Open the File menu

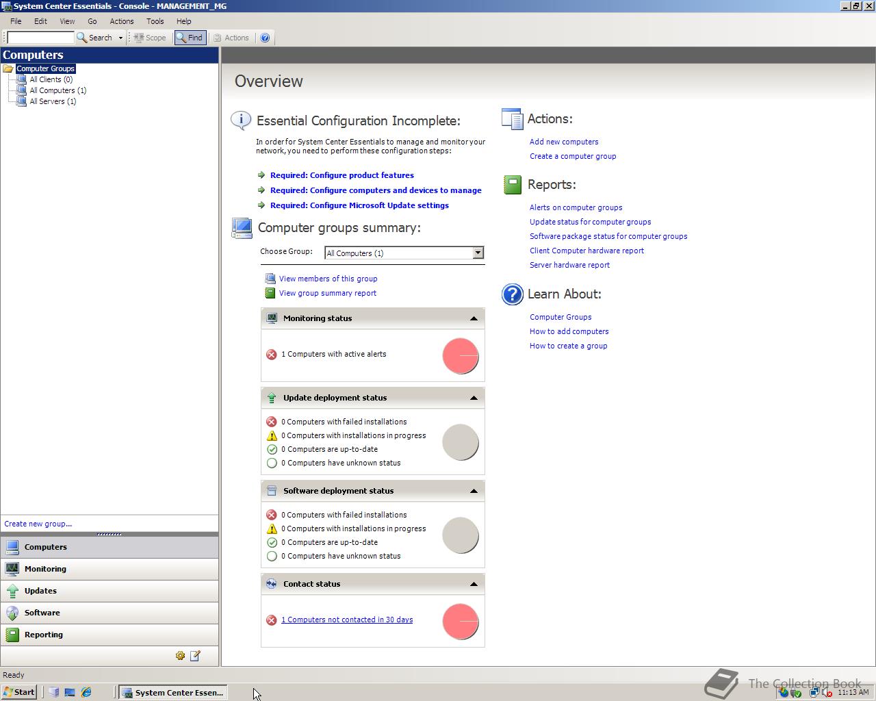click(x=16, y=21)
